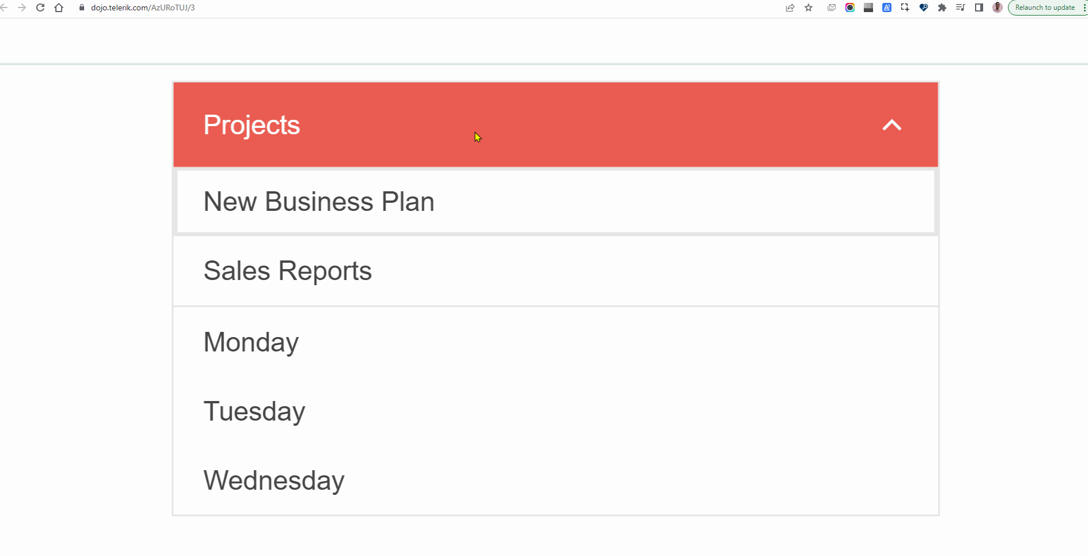
Task: Open the translate extension icon
Action: pos(887,7)
